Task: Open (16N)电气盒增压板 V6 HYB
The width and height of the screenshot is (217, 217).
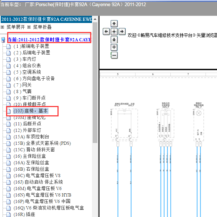Action: 42,195
